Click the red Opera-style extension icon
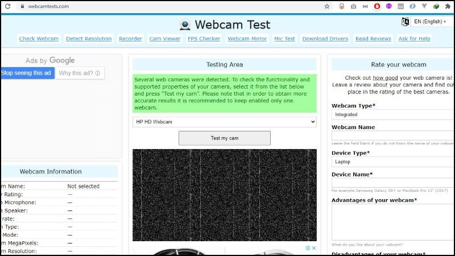Image resolution: width=455 pixels, height=256 pixels. pyautogui.click(x=377, y=6)
